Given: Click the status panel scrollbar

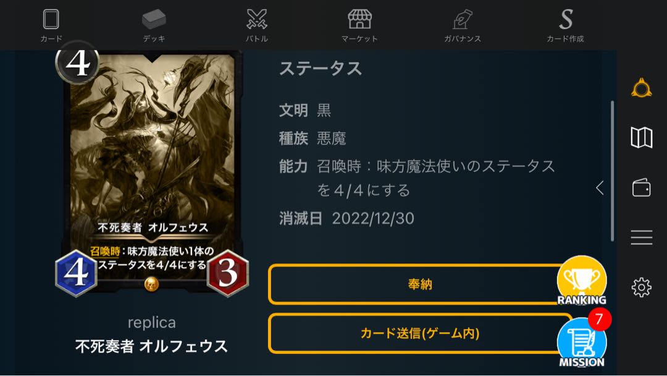Looking at the screenshot, I should pyautogui.click(x=613, y=171).
